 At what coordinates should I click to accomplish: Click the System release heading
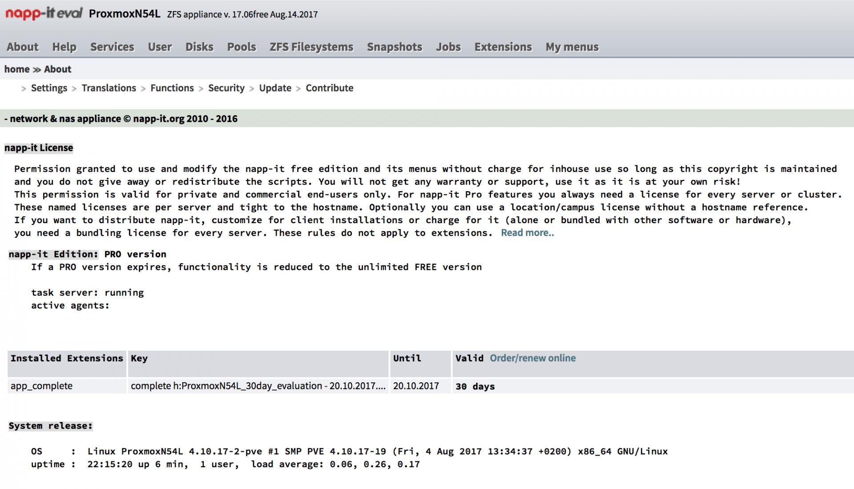click(x=51, y=426)
